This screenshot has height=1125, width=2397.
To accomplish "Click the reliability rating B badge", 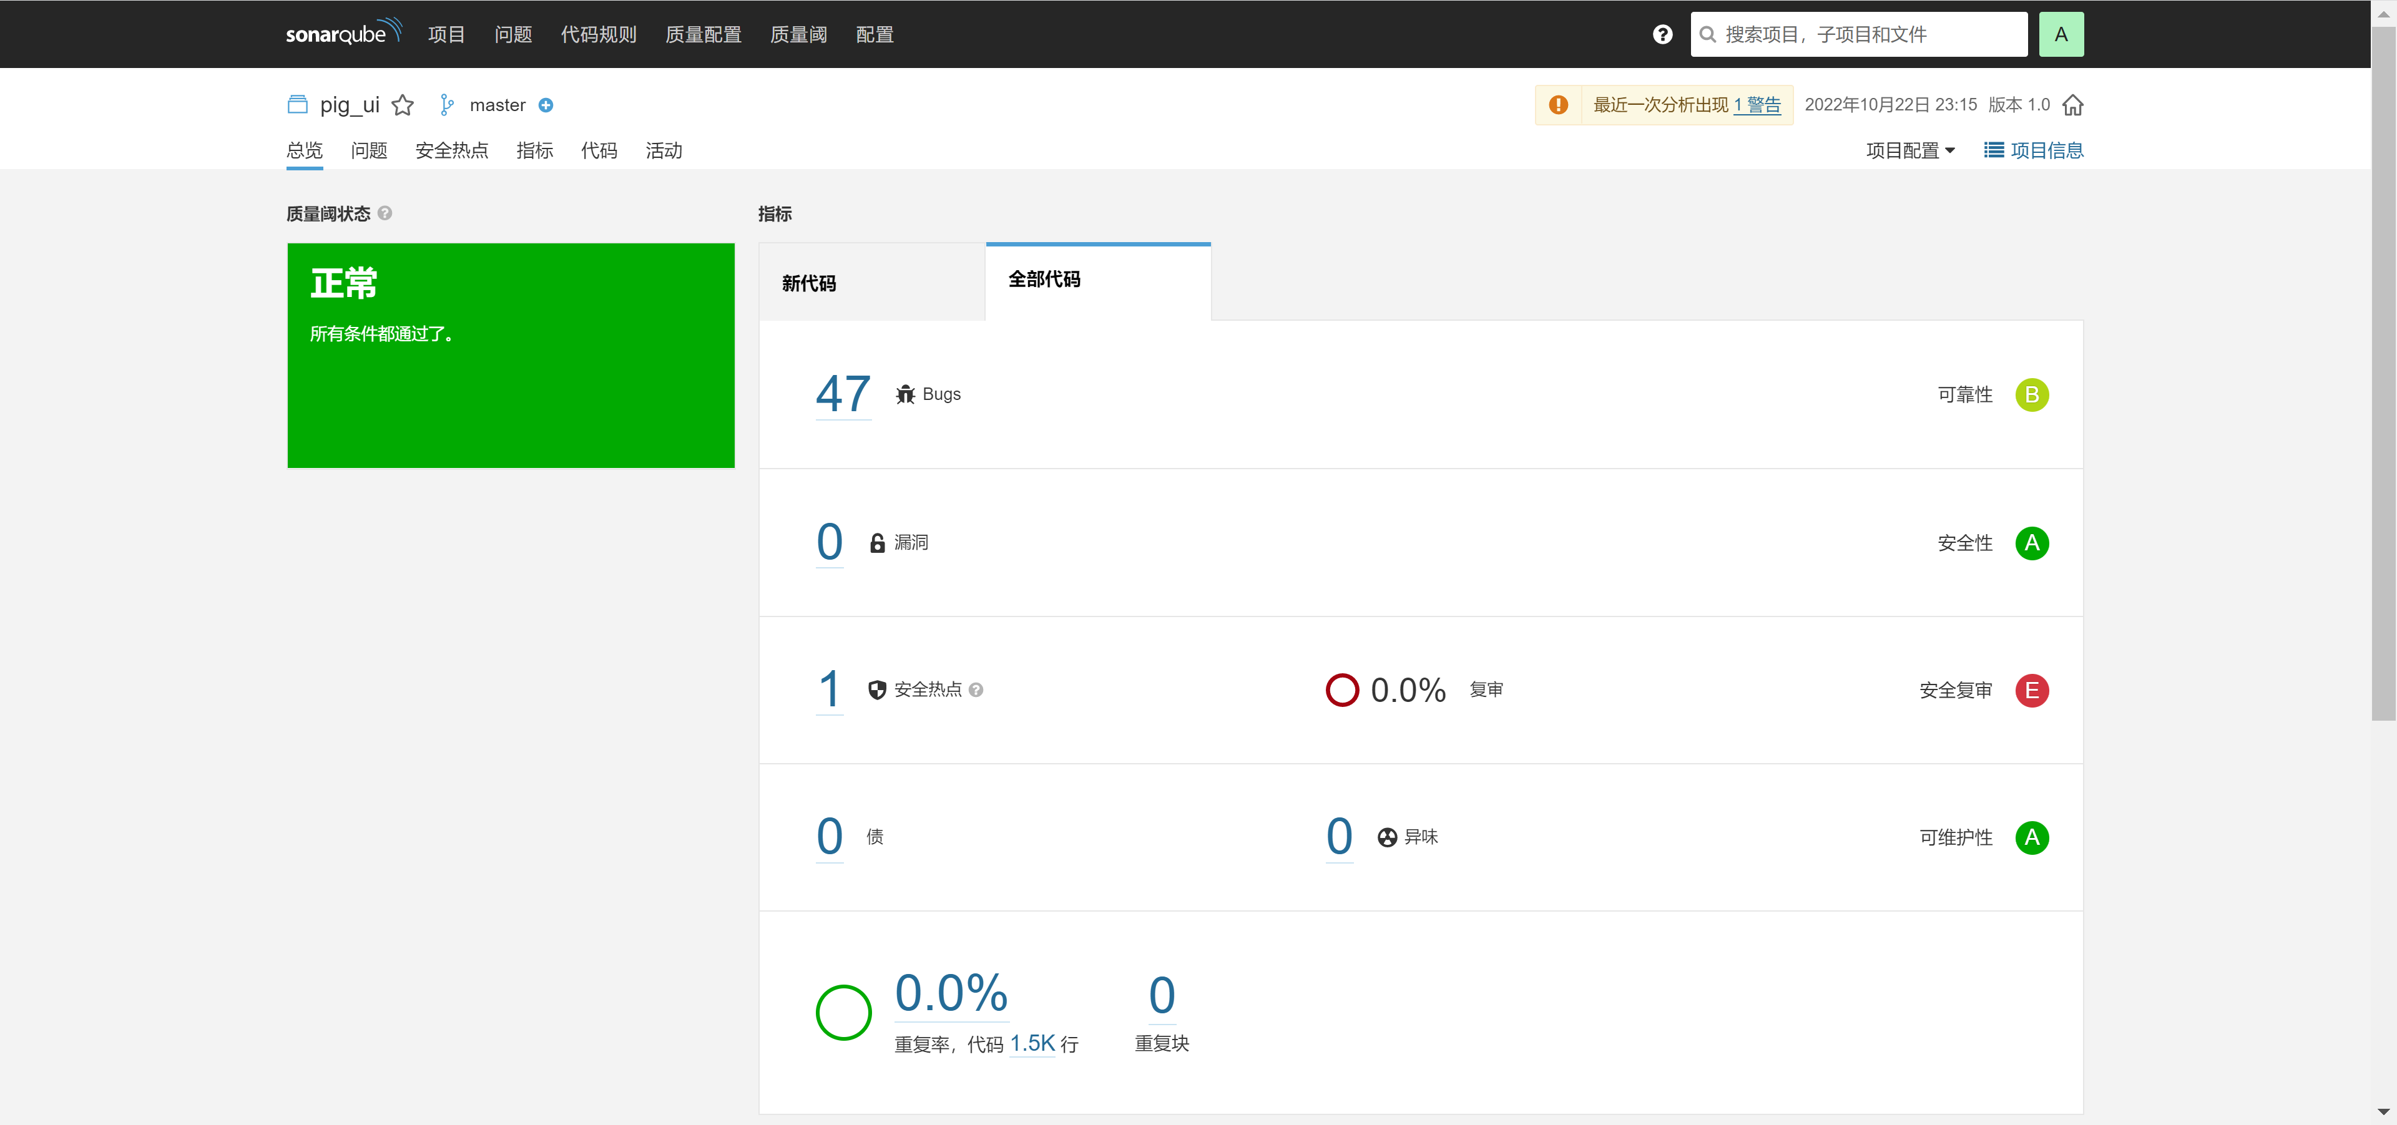I will pyautogui.click(x=2031, y=395).
